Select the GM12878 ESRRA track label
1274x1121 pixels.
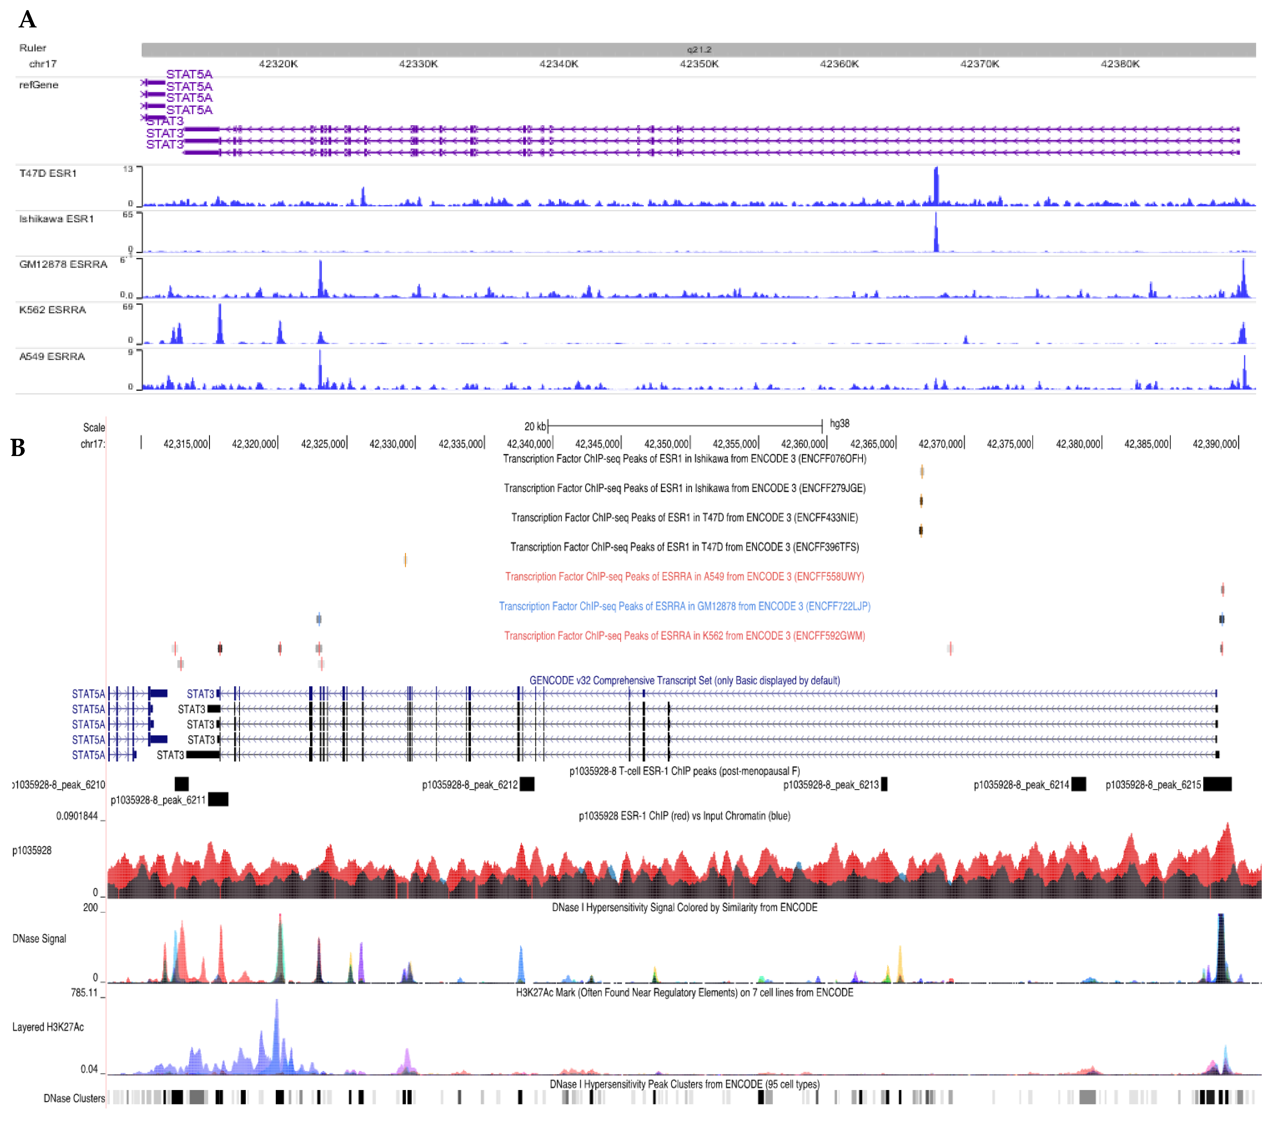(63, 264)
